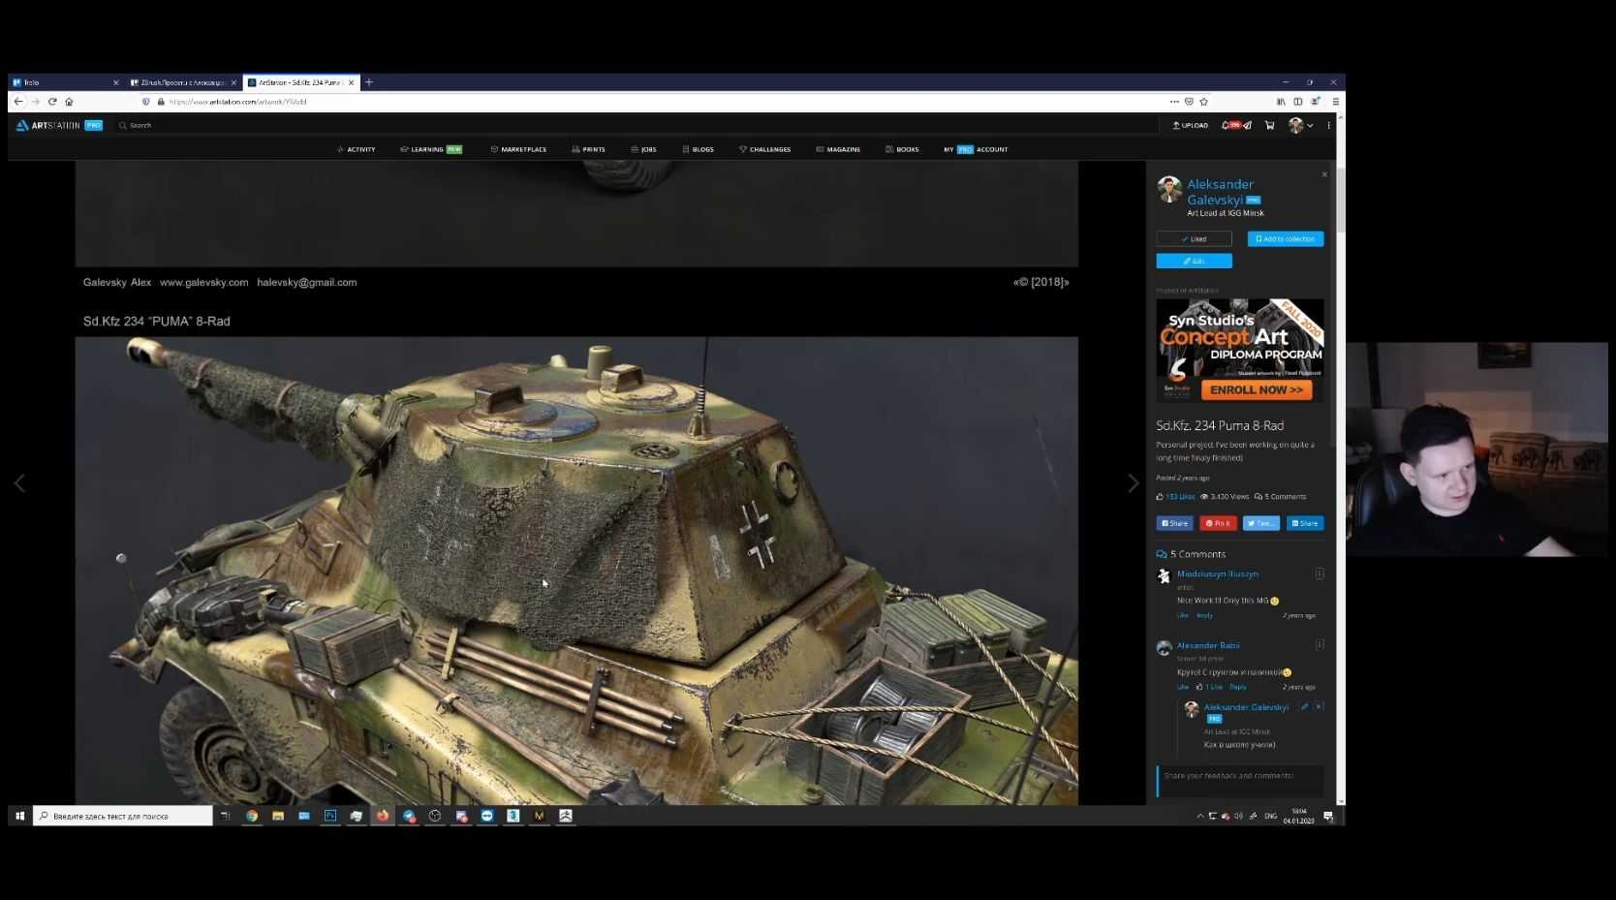Open a new browser tab
Image resolution: width=1616 pixels, height=900 pixels.
369,82
